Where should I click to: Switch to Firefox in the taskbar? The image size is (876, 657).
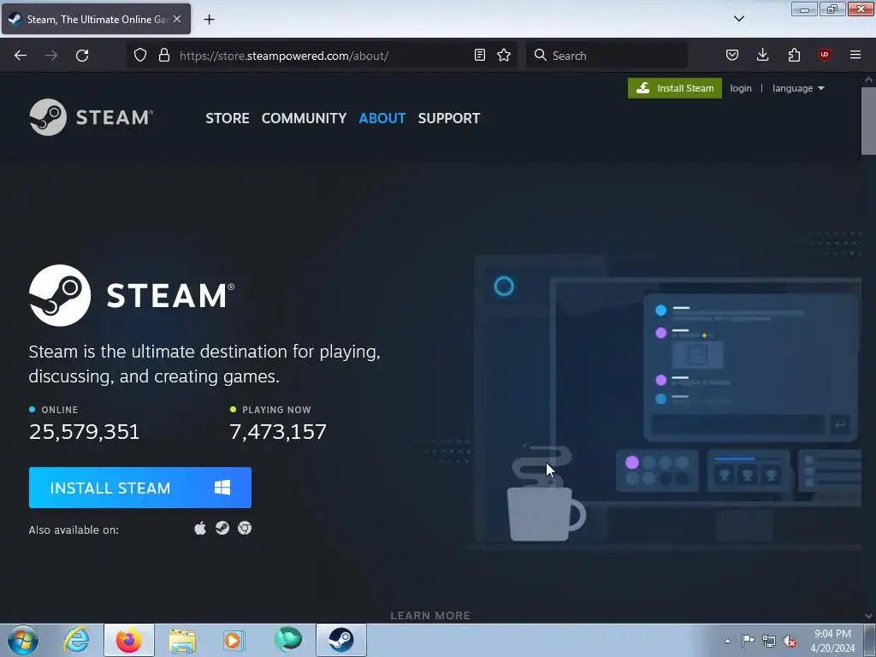[129, 640]
